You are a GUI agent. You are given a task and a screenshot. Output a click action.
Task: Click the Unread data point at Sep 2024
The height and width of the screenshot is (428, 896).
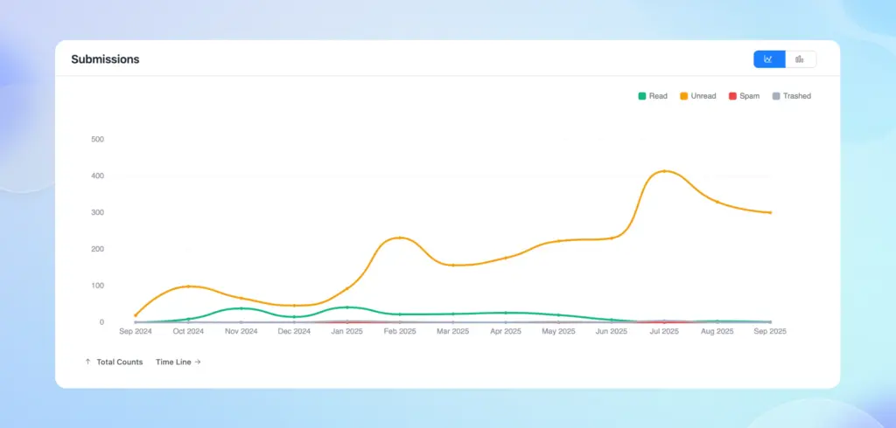pos(136,315)
